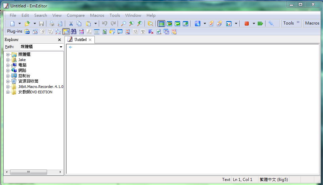The width and height of the screenshot is (323, 185).
Task: Click the Tools toolbar label
Action: (x=288, y=23)
